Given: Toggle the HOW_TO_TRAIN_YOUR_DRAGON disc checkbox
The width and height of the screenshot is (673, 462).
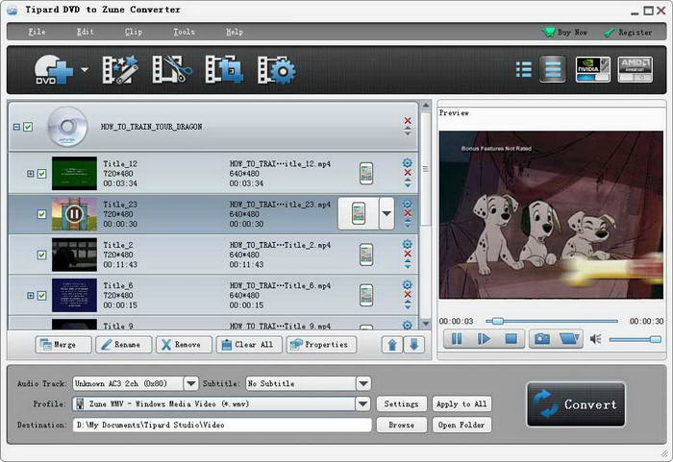Looking at the screenshot, I should click(x=28, y=127).
